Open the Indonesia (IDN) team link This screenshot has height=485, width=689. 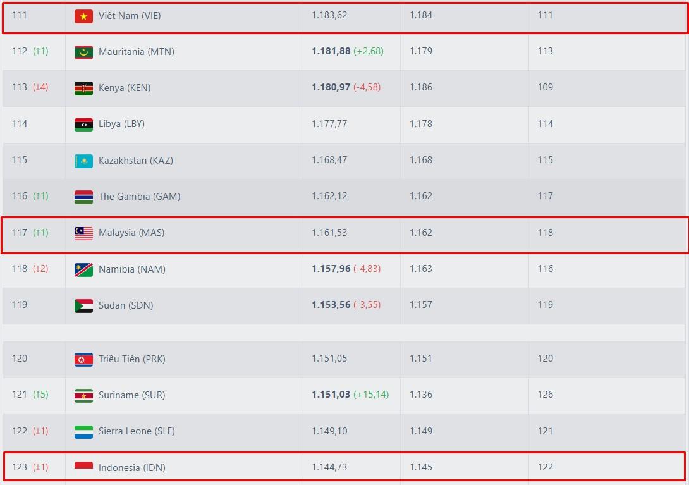pyautogui.click(x=132, y=468)
